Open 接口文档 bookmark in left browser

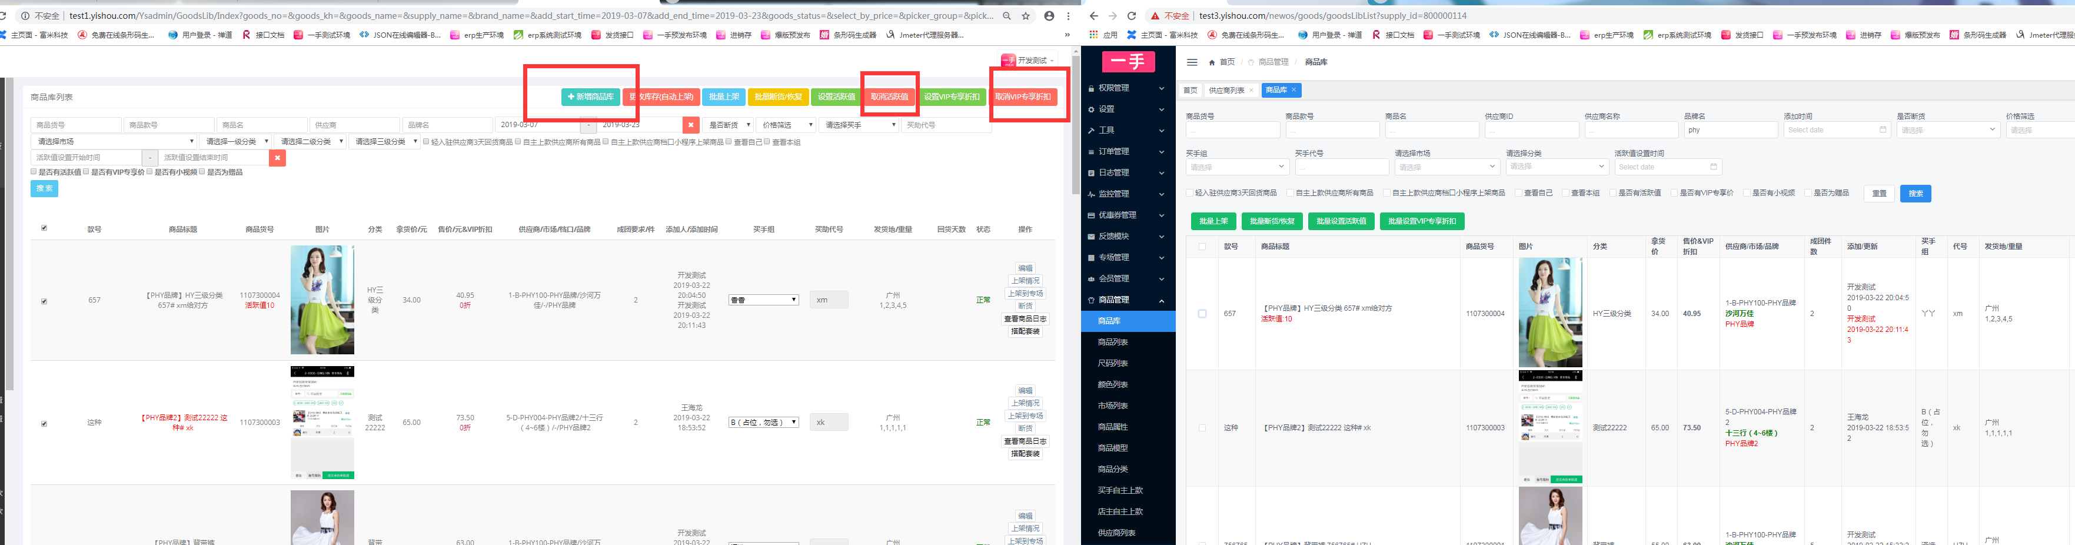[264, 35]
